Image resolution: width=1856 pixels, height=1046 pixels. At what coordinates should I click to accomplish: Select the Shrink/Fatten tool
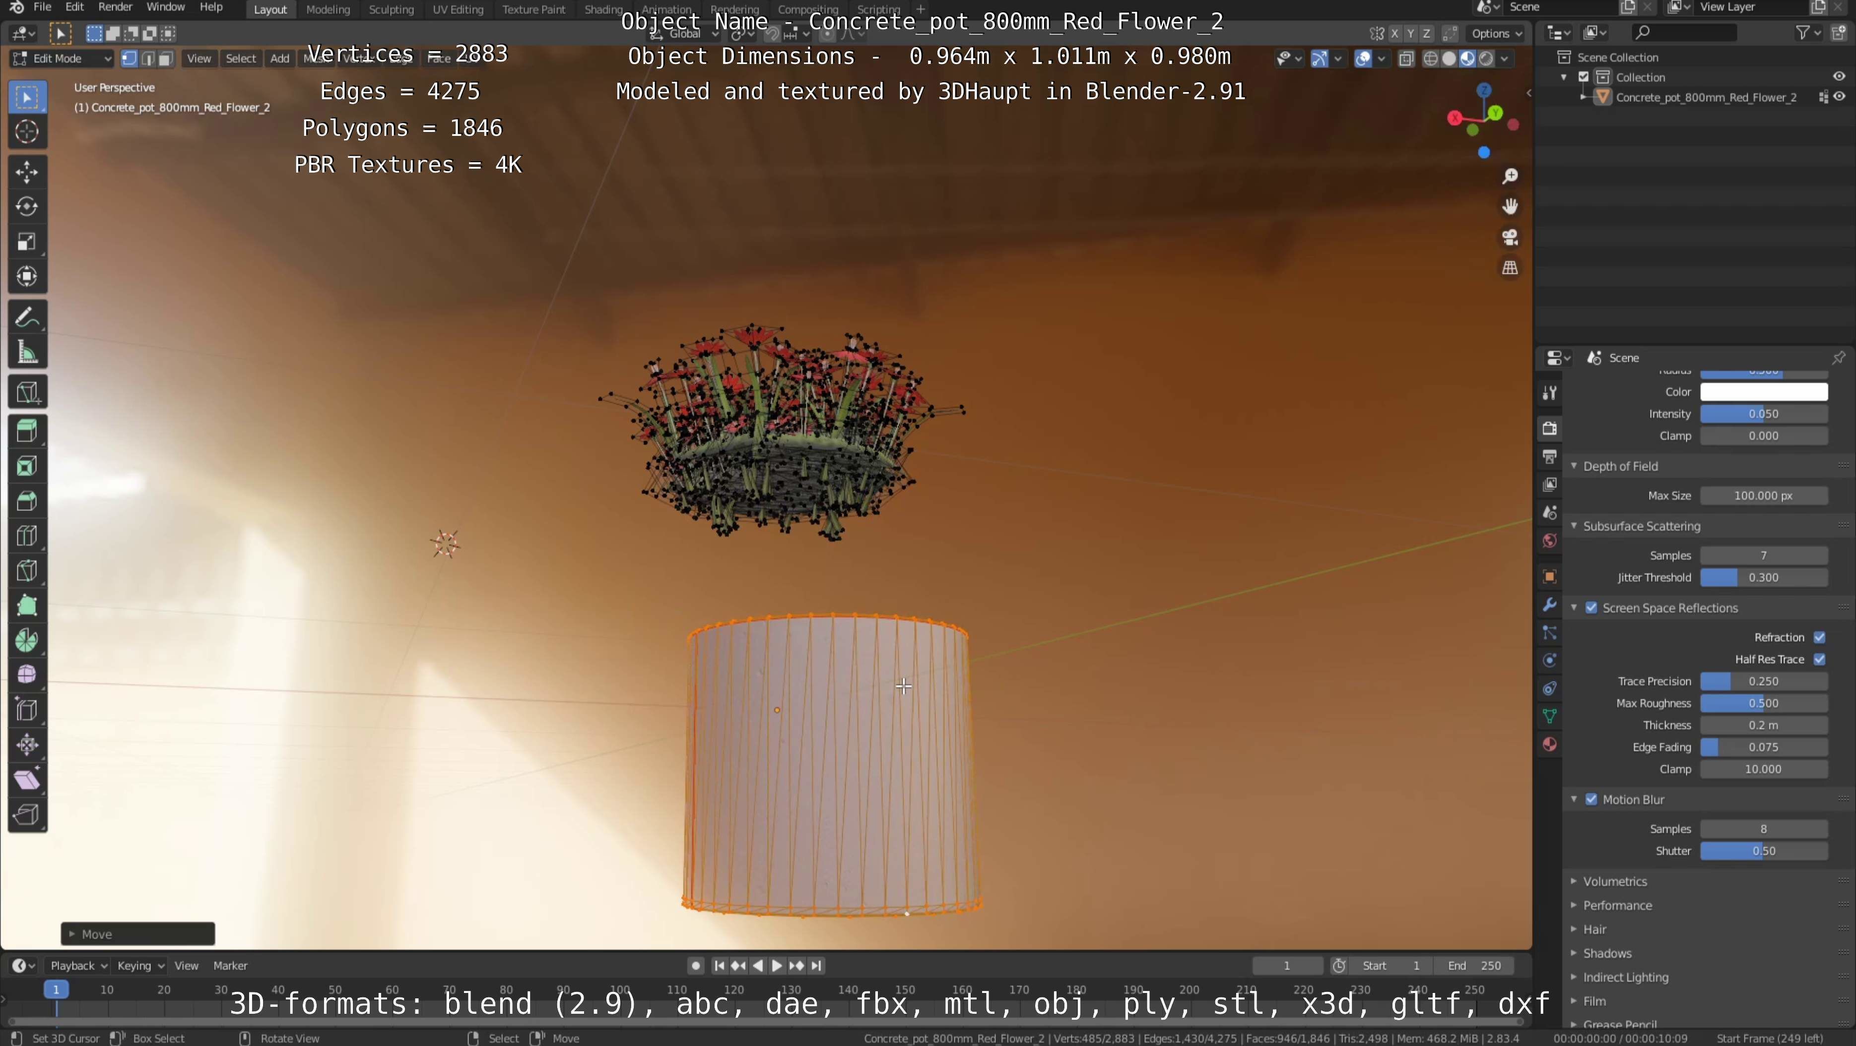click(27, 745)
